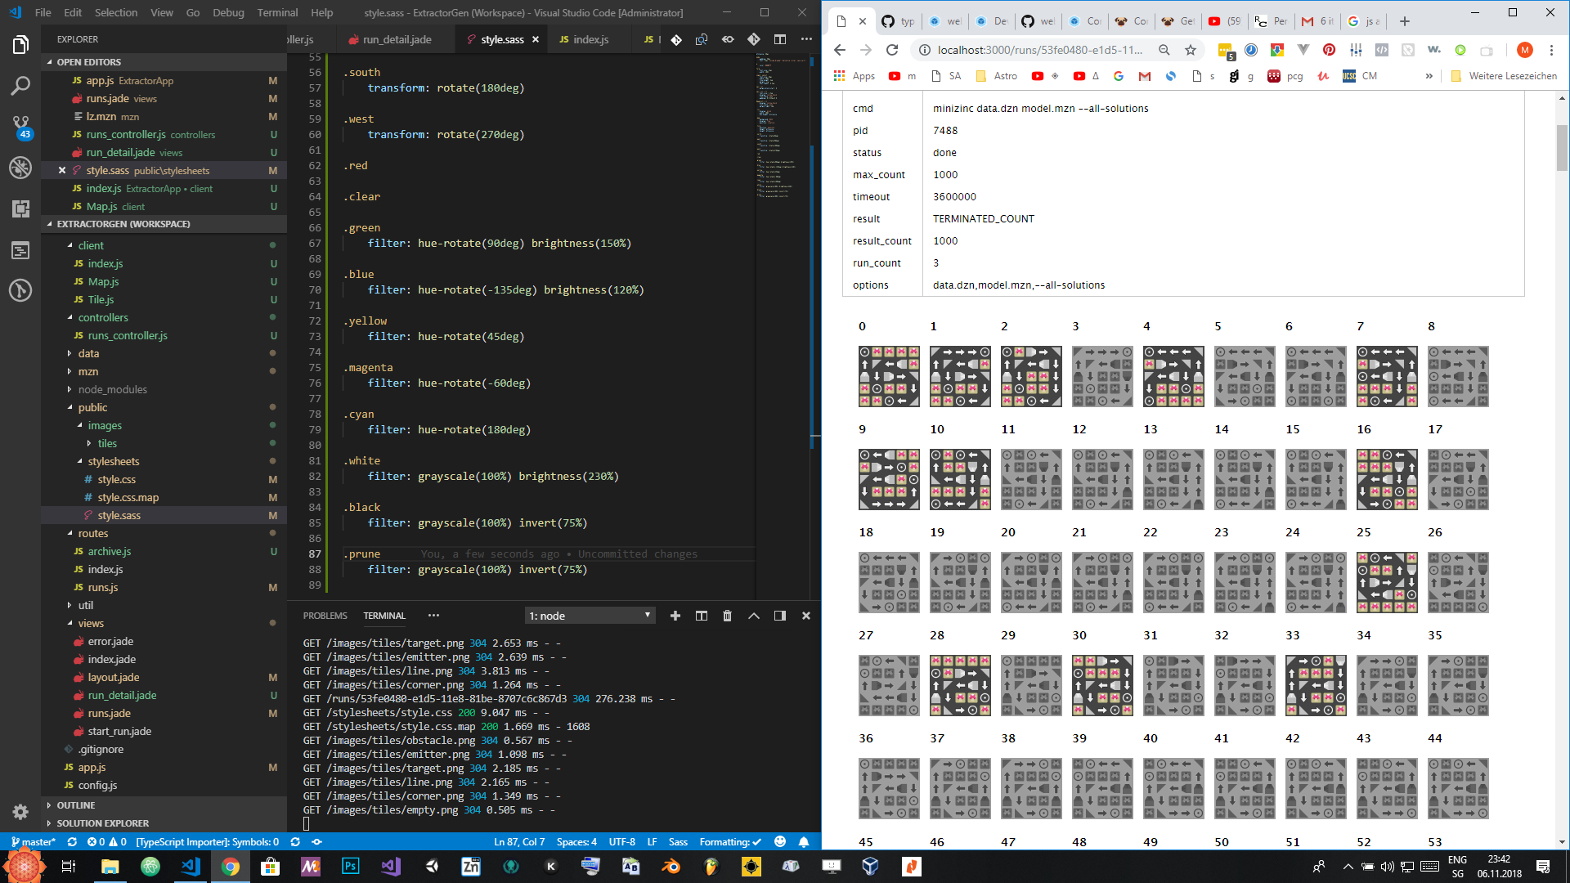Viewport: 1570px width, 883px height.
Task: Open VS Code Manage gear settings
Action: pyautogui.click(x=20, y=812)
